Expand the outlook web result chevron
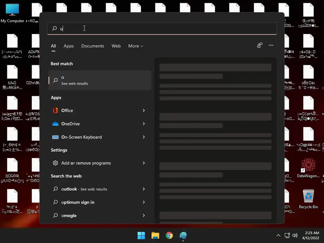Viewport: 324px width, 243px height. 144,189
